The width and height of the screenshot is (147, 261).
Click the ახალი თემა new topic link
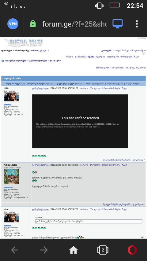click(x=118, y=68)
